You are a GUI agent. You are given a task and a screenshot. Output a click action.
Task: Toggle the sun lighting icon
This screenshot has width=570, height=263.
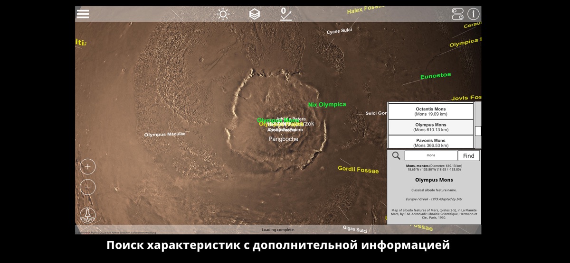[223, 14]
